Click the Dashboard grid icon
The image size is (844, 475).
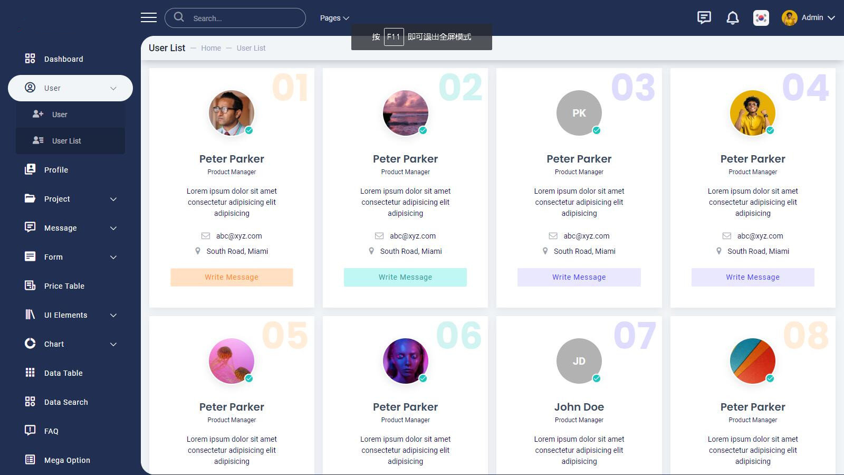(30, 59)
